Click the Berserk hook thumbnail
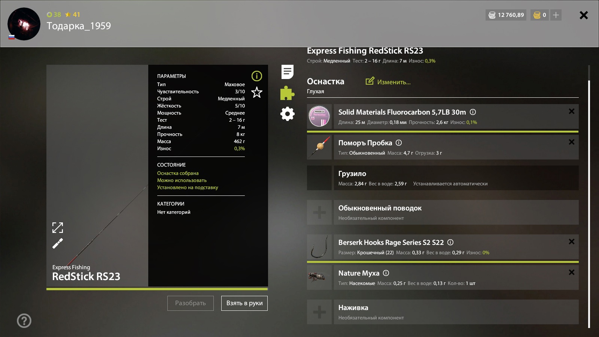 (319, 247)
